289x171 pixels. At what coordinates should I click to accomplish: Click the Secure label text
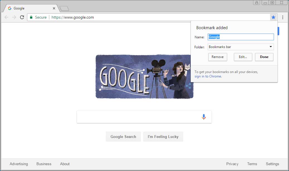[41, 17]
